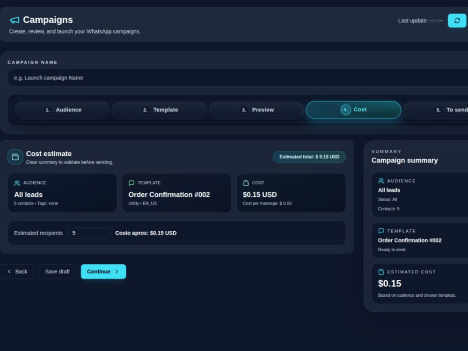Click 'Ready to send' in summary template card

pos(392,249)
